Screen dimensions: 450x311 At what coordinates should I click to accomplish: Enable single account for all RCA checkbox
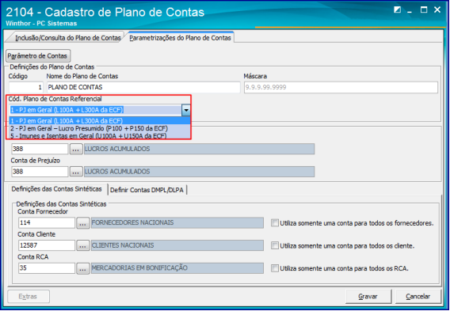point(275,268)
